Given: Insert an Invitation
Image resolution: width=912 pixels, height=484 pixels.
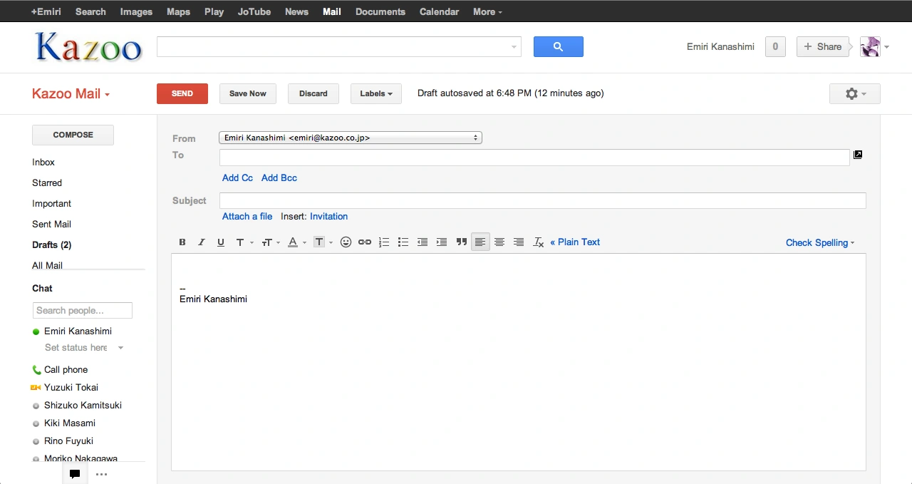Looking at the screenshot, I should (328, 217).
